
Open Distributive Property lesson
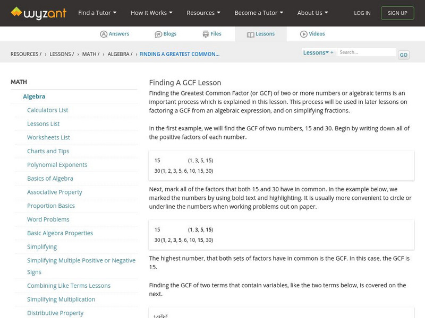tap(55, 313)
